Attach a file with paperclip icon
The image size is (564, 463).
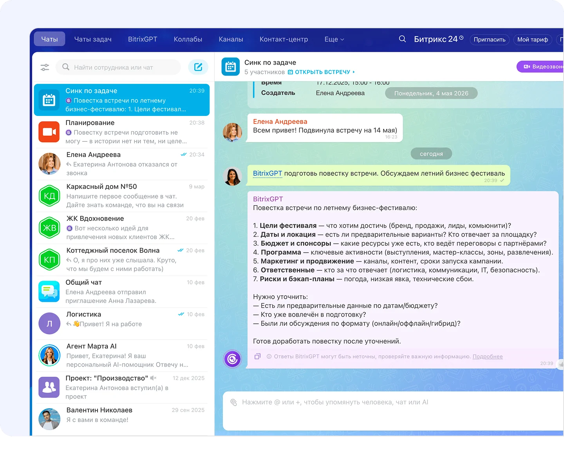coord(234,402)
